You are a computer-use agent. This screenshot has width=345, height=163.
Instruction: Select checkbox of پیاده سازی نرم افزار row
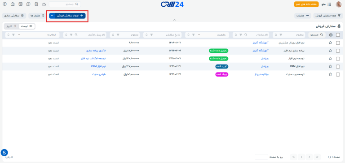(338, 51)
